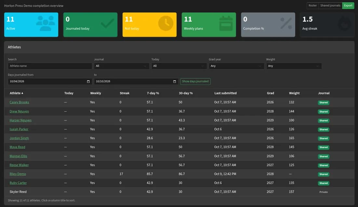Click the people icon on Active card
The height and width of the screenshot is (207, 358).
point(46,23)
